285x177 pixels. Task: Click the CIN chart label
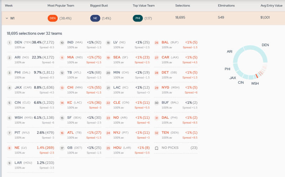click(x=241, y=82)
